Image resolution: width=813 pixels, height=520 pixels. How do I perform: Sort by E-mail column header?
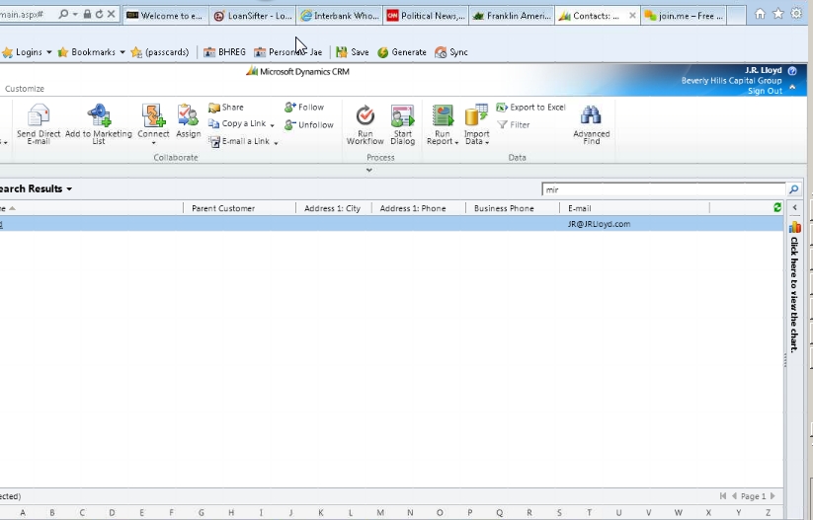pyautogui.click(x=580, y=208)
